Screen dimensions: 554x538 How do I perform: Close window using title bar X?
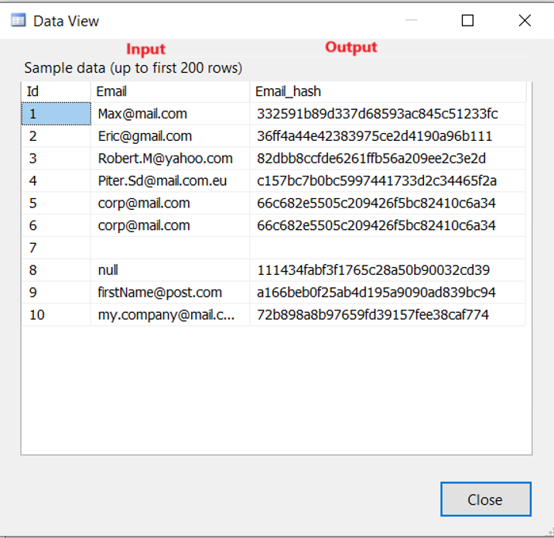click(x=525, y=21)
